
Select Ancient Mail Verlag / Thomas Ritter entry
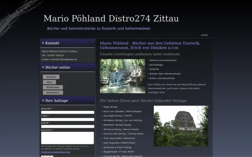pos(123,134)
